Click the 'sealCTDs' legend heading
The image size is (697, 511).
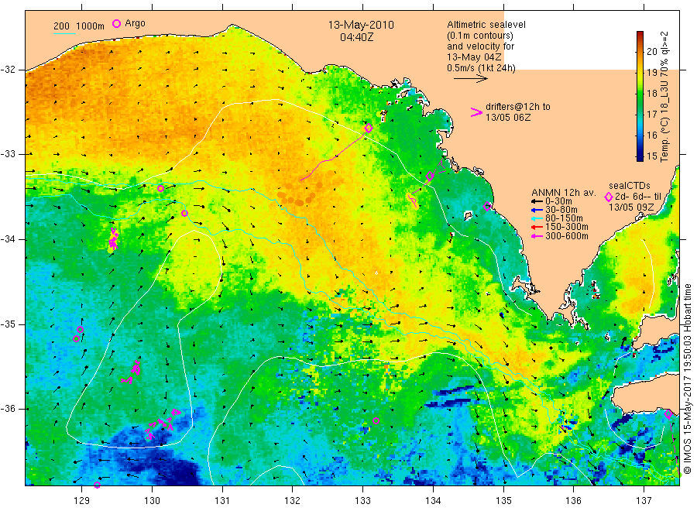[x=630, y=186]
